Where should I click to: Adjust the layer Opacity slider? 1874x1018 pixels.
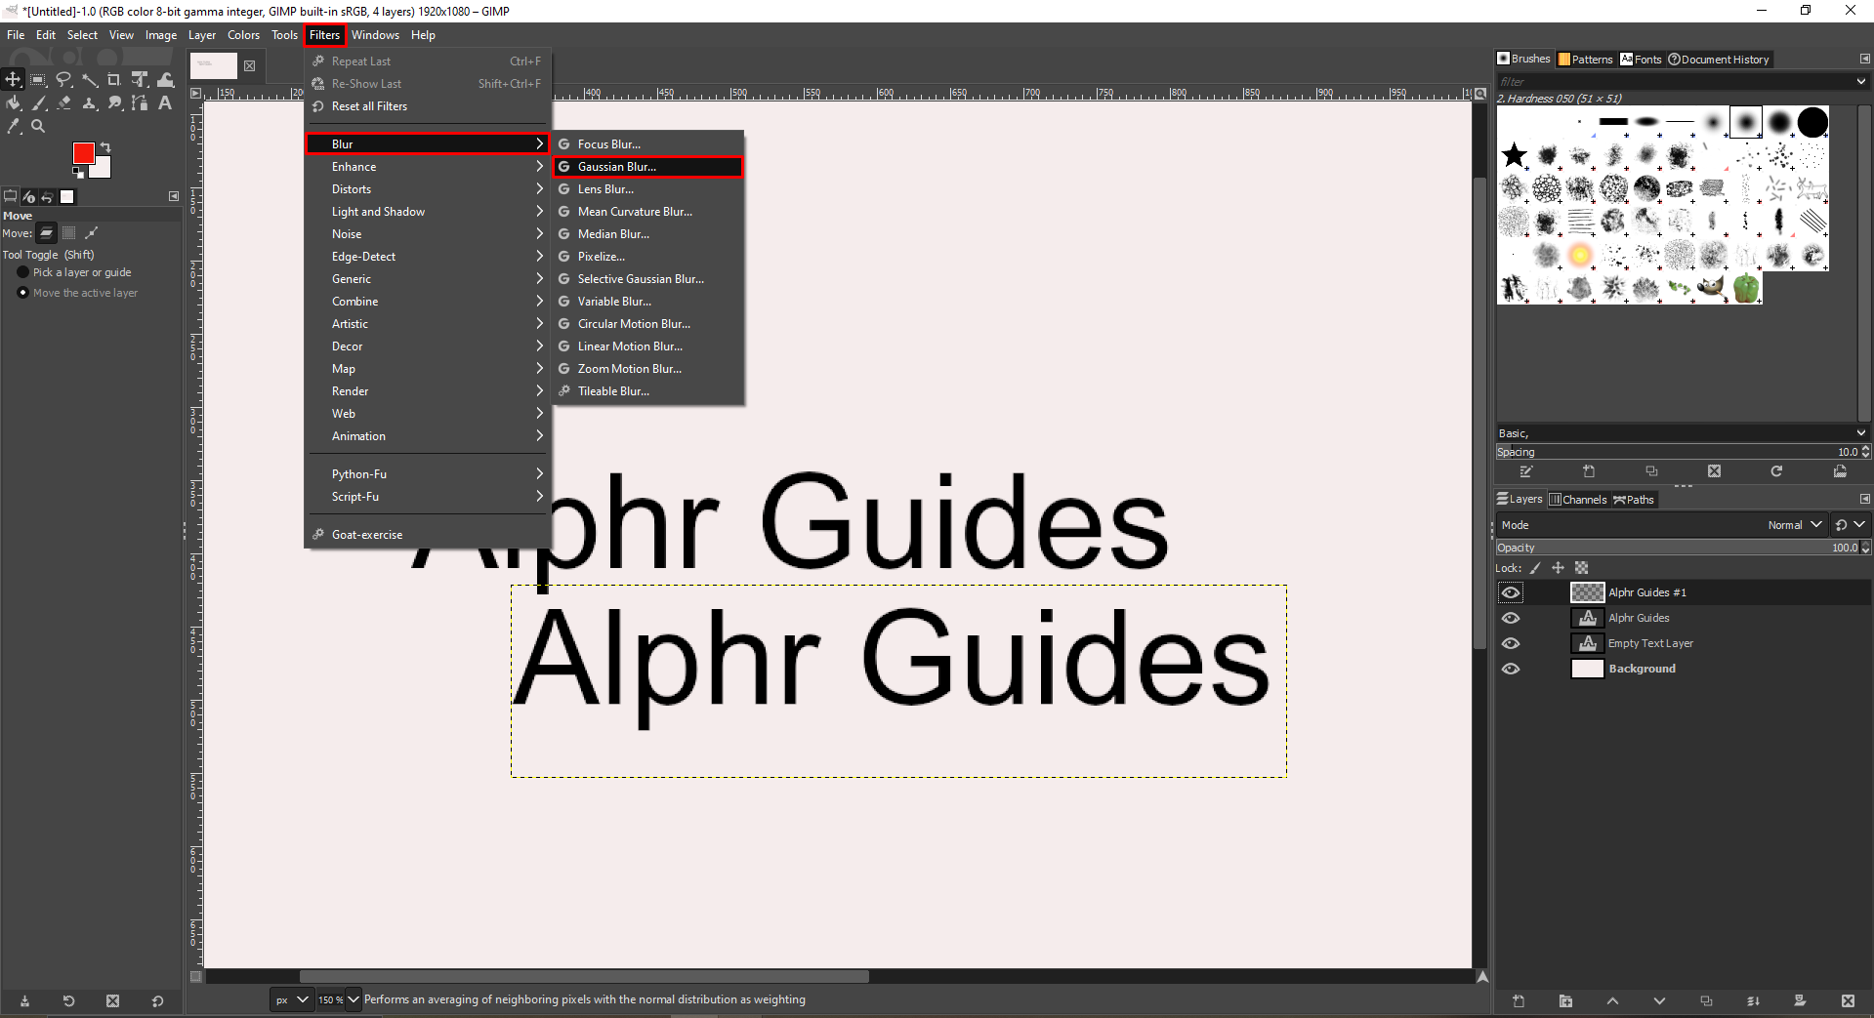[x=1677, y=548]
